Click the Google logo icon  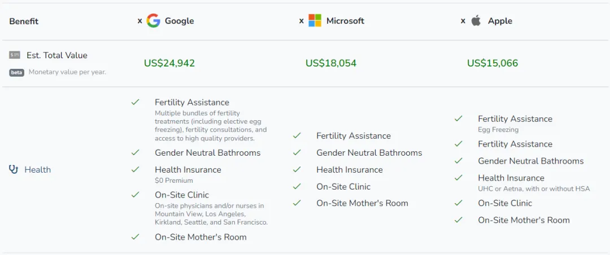tap(153, 21)
